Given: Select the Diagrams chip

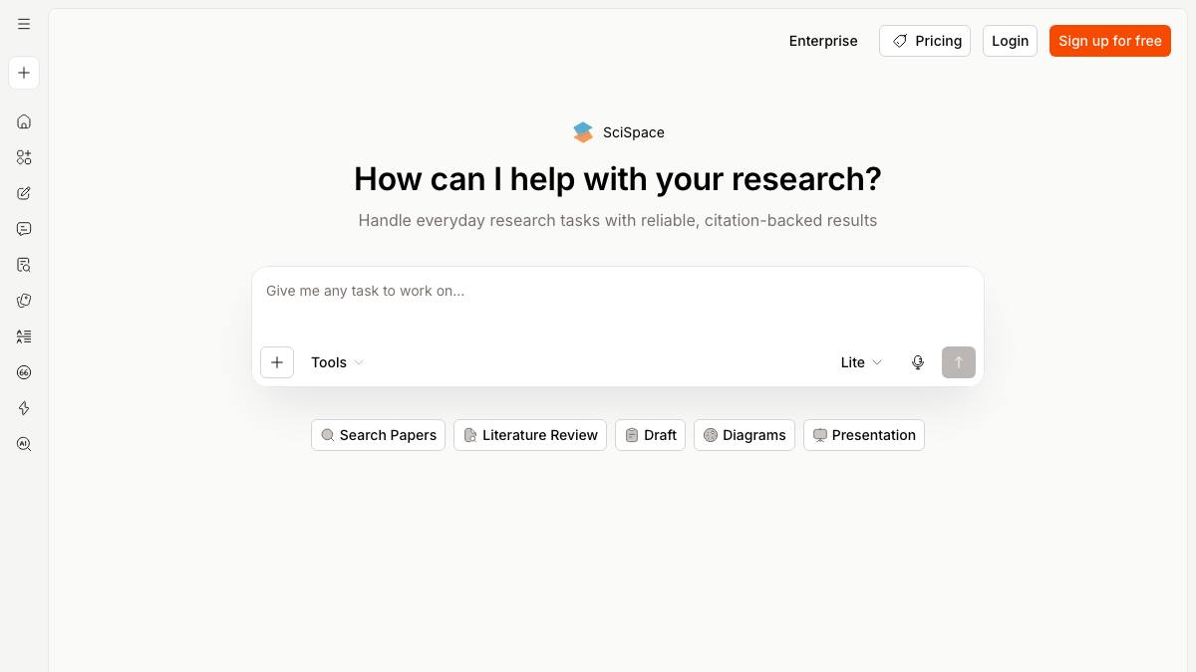Looking at the screenshot, I should click(745, 435).
